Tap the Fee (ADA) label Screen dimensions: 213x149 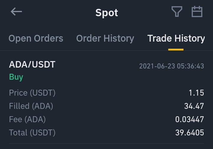27,119
